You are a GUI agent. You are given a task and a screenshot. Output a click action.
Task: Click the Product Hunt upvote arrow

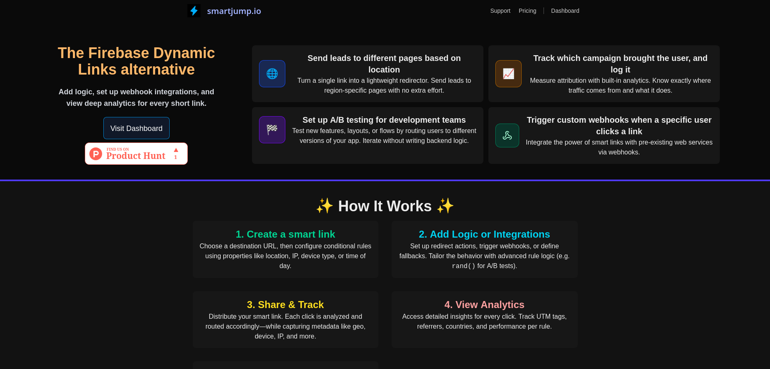[x=176, y=150]
